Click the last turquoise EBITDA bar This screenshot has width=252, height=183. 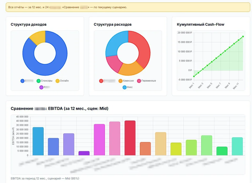coord(237,146)
